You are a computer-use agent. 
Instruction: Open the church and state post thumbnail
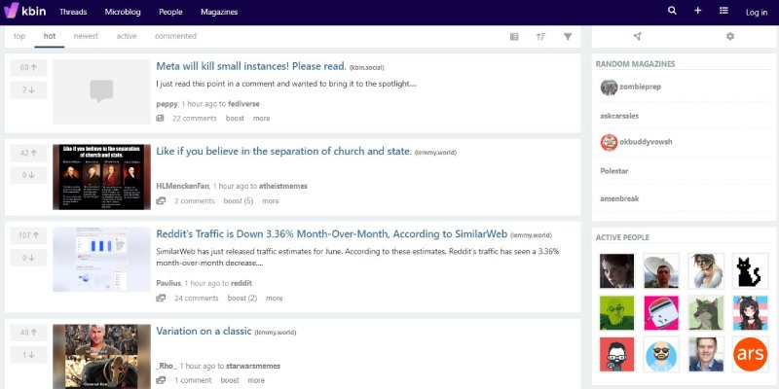pyautogui.click(x=102, y=177)
